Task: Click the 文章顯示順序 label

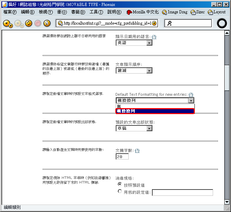Action: coord(129,64)
